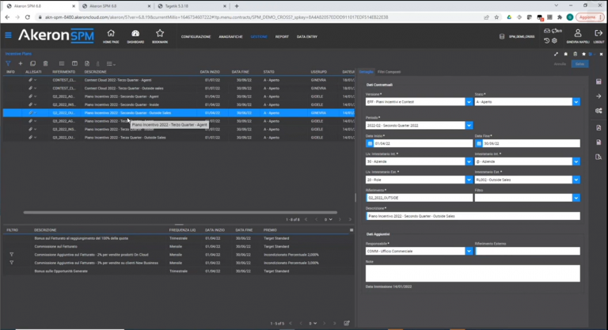Open the hamburger menu beside the Akeron logo
608x330 pixels.
8,35
